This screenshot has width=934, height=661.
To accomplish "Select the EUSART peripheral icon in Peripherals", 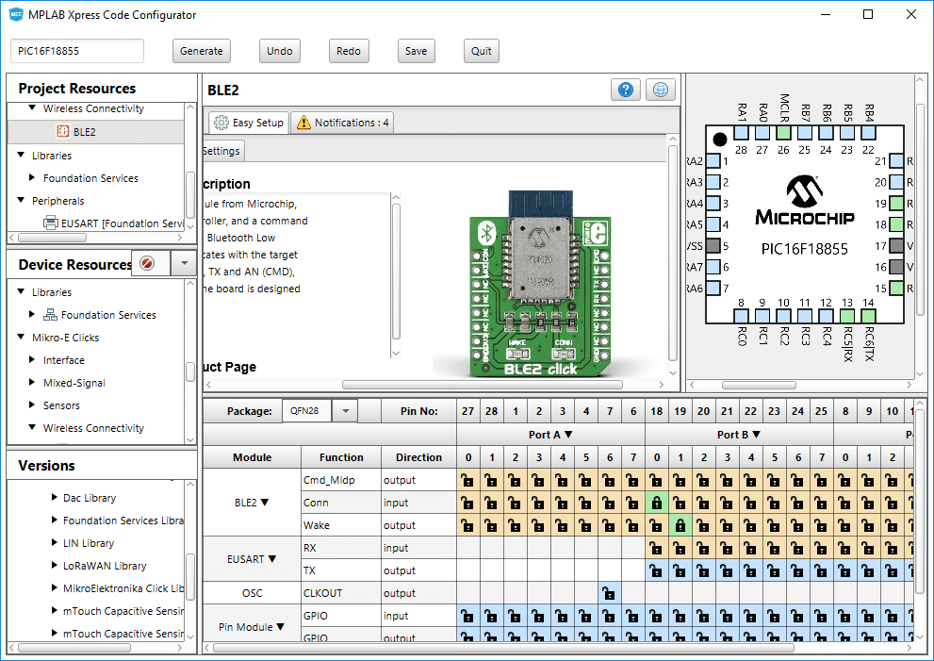I will click(51, 223).
